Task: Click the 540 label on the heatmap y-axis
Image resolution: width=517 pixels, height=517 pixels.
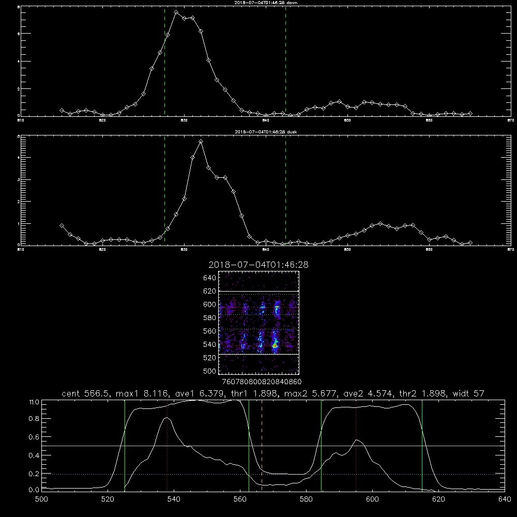Action: coord(210,344)
